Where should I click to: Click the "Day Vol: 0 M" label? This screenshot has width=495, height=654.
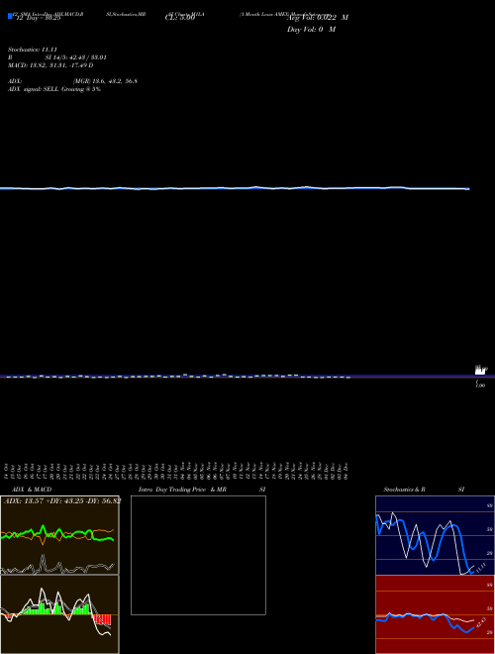pyautogui.click(x=311, y=30)
